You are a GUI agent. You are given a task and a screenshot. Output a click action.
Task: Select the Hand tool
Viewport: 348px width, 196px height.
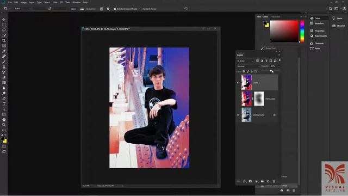tap(4, 120)
